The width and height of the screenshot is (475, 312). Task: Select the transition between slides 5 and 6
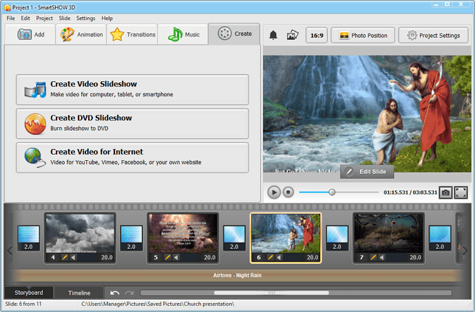point(234,238)
